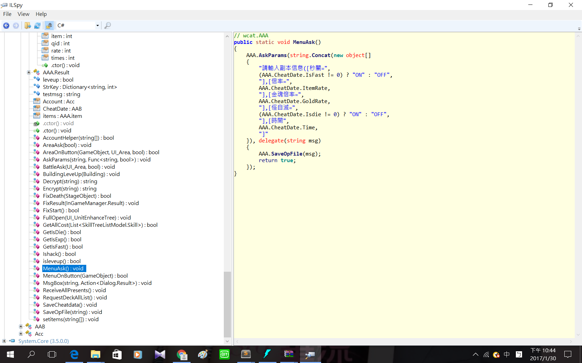Select Encrypt(string) method
582x363 pixels.
click(x=70, y=189)
